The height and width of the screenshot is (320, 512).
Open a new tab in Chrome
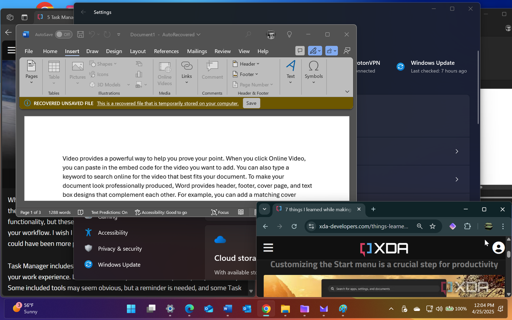click(x=373, y=209)
